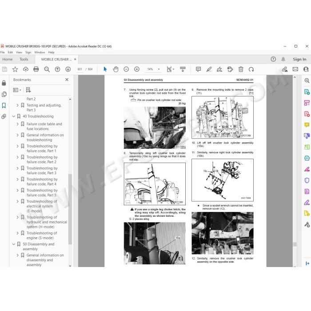Switch to the Home tab
This screenshot has width=311, height=311.
pyautogui.click(x=8, y=59)
